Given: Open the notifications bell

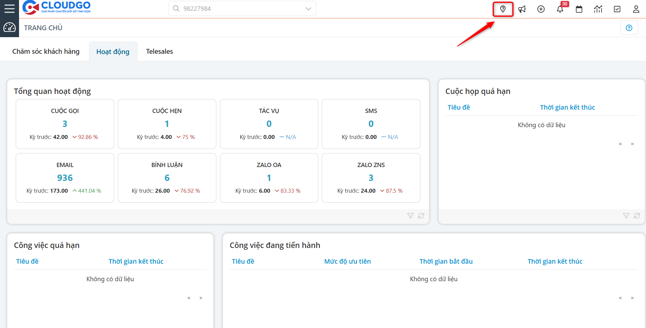Looking at the screenshot, I should (560, 9).
